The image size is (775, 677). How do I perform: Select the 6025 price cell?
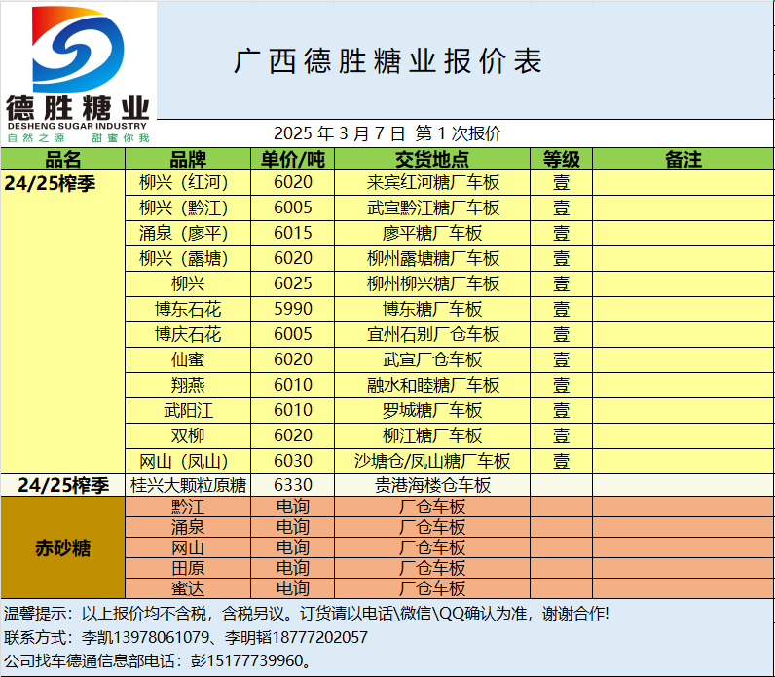(x=293, y=283)
